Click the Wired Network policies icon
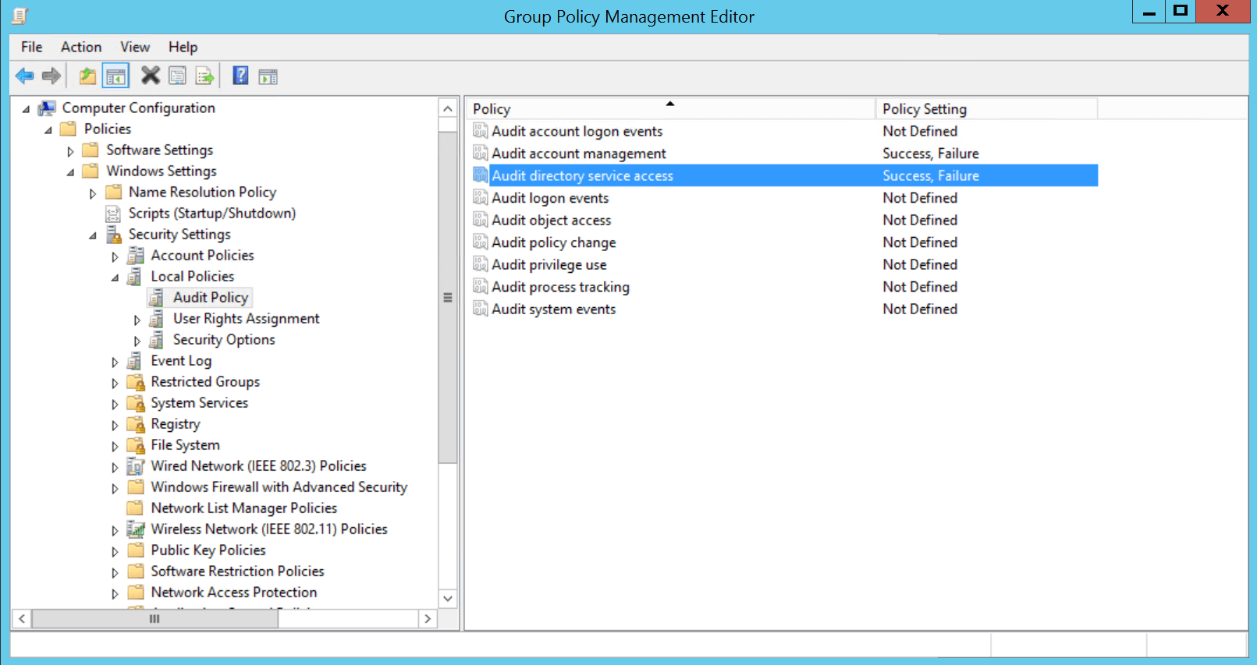Viewport: 1257px width, 665px height. coord(136,465)
